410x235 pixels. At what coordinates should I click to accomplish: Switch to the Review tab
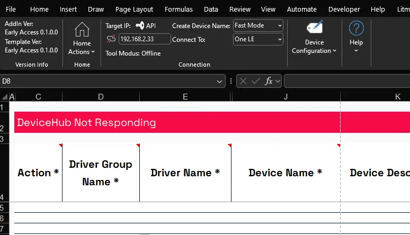(x=240, y=10)
